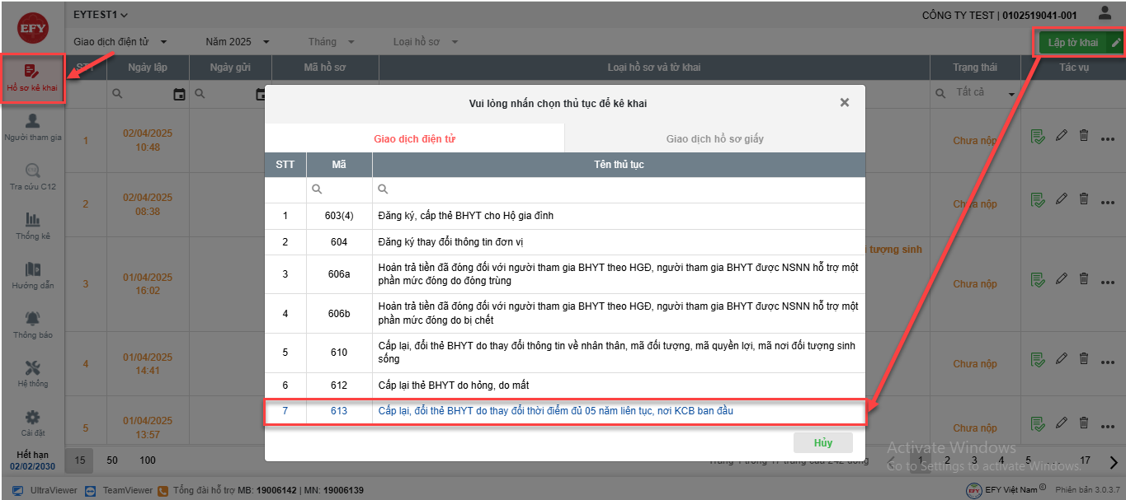
Task: Expand the Tất cả status filter
Action: (x=975, y=93)
